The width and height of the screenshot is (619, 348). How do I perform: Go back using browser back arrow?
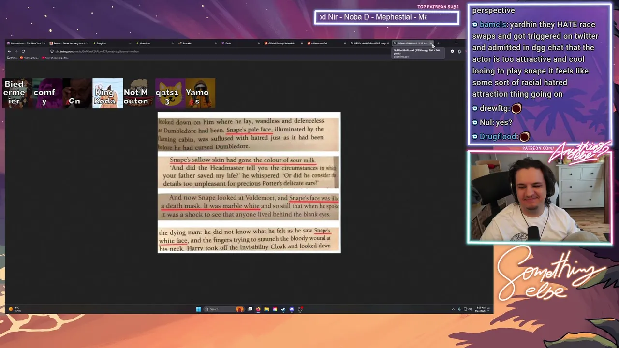[x=9, y=51]
